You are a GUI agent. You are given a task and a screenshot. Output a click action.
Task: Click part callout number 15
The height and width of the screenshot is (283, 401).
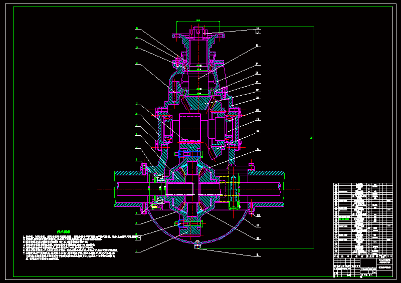137,29
